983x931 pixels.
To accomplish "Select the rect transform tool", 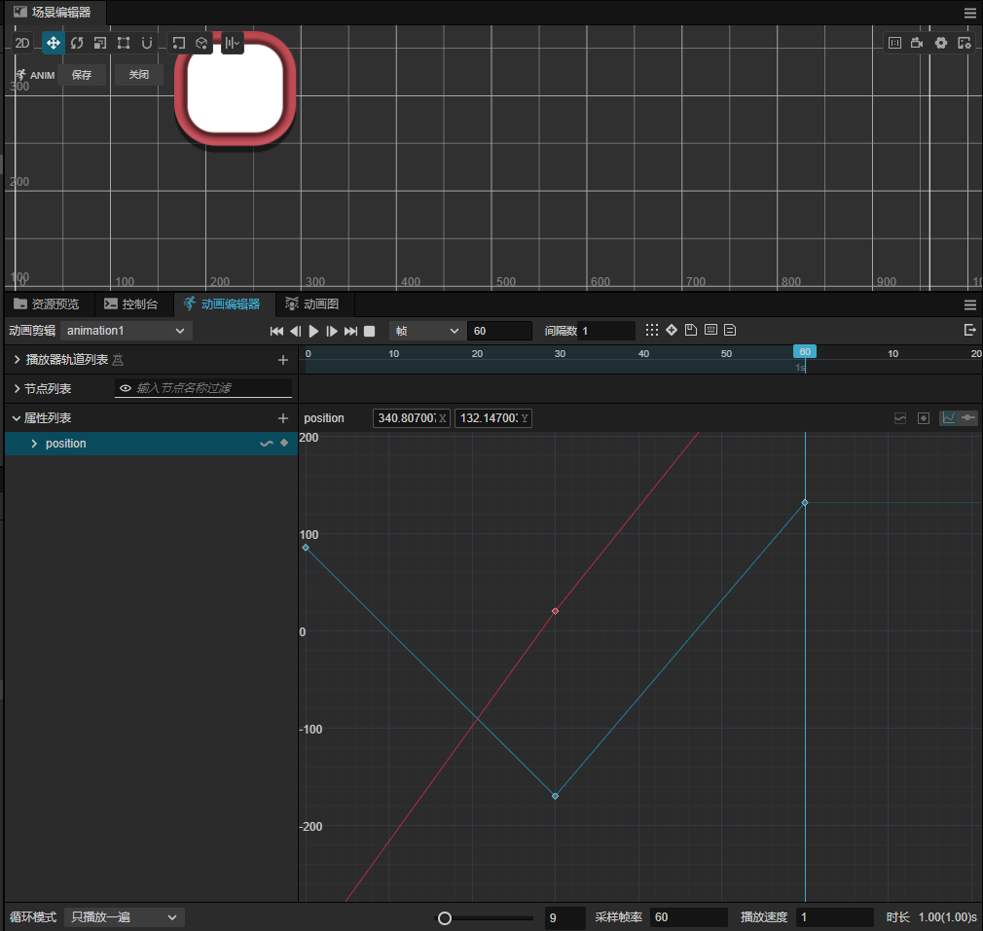I will [124, 43].
